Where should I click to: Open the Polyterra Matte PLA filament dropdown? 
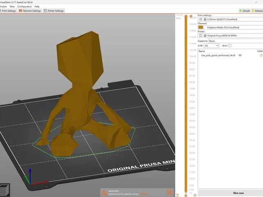[x=230, y=27]
